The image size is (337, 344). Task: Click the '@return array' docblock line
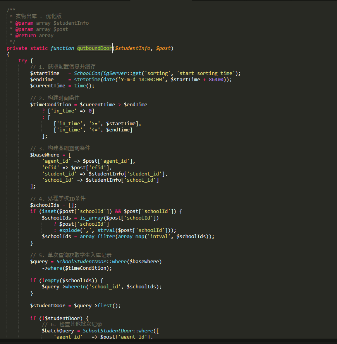coord(34,35)
